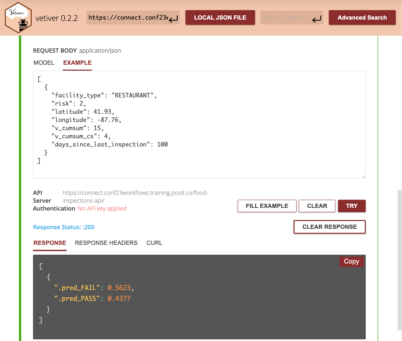
Task: Open Advanced Search
Action: [x=362, y=18]
